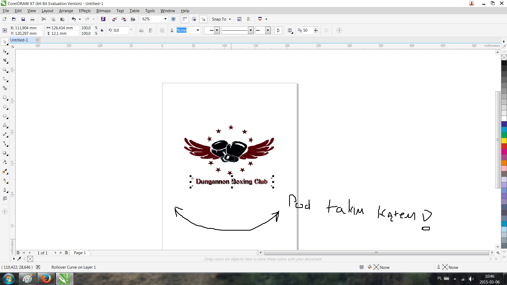This screenshot has width=507, height=285.
Task: Click the Page 1 tab
Action: click(80, 253)
